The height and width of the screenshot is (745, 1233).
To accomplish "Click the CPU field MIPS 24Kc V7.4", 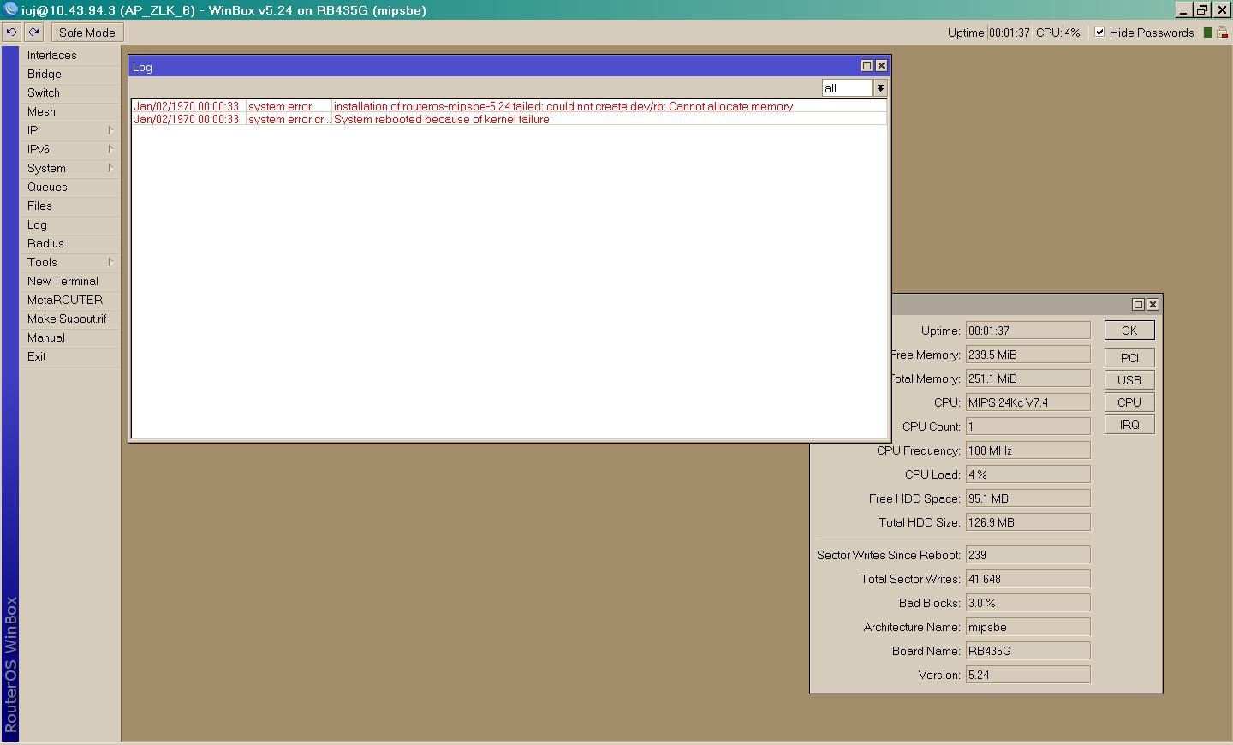I will tap(1028, 402).
